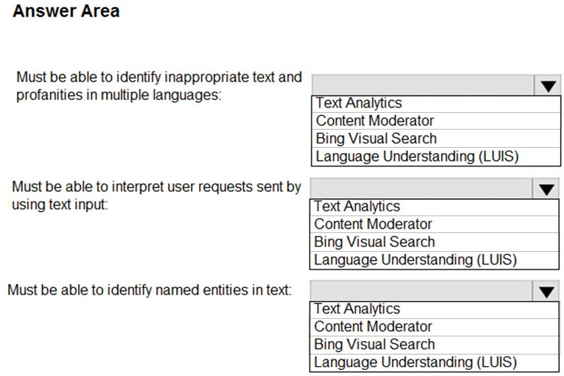Screen dimensions: 564x376
Task: Select Language Understanding (LUIS) for user requests
Action: click(434, 260)
